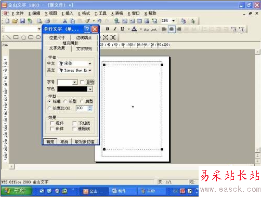261x197 pixels.
Task: Click the dialog help question mark button
Action: point(87,29)
